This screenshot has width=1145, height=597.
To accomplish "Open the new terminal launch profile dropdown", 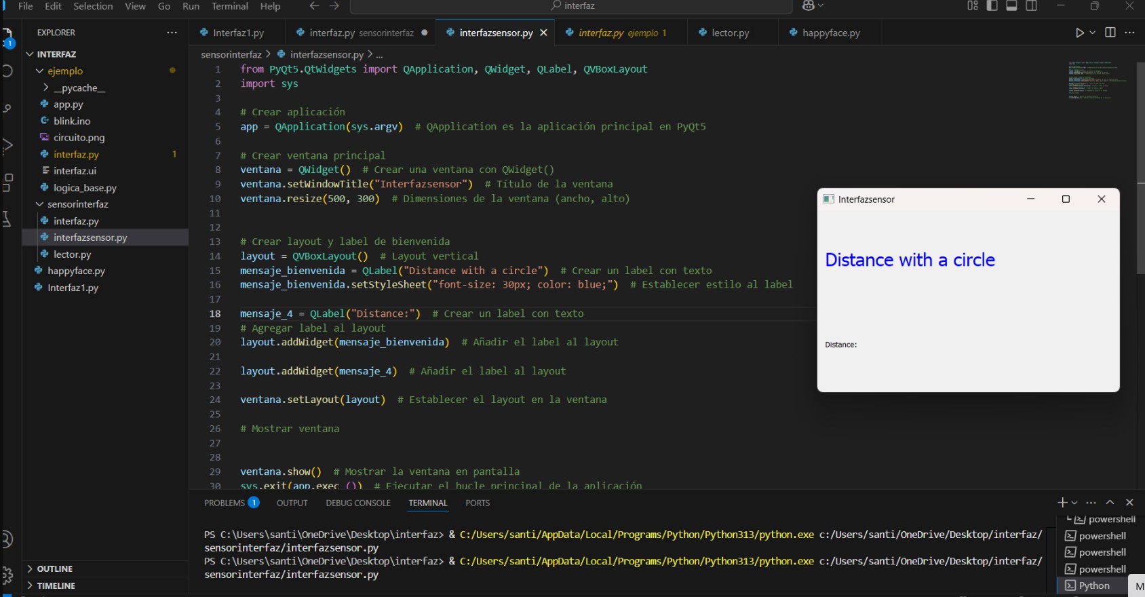I will pyautogui.click(x=1074, y=503).
